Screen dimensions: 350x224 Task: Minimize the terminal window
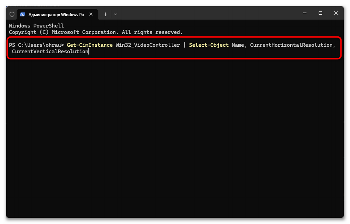(x=305, y=13)
